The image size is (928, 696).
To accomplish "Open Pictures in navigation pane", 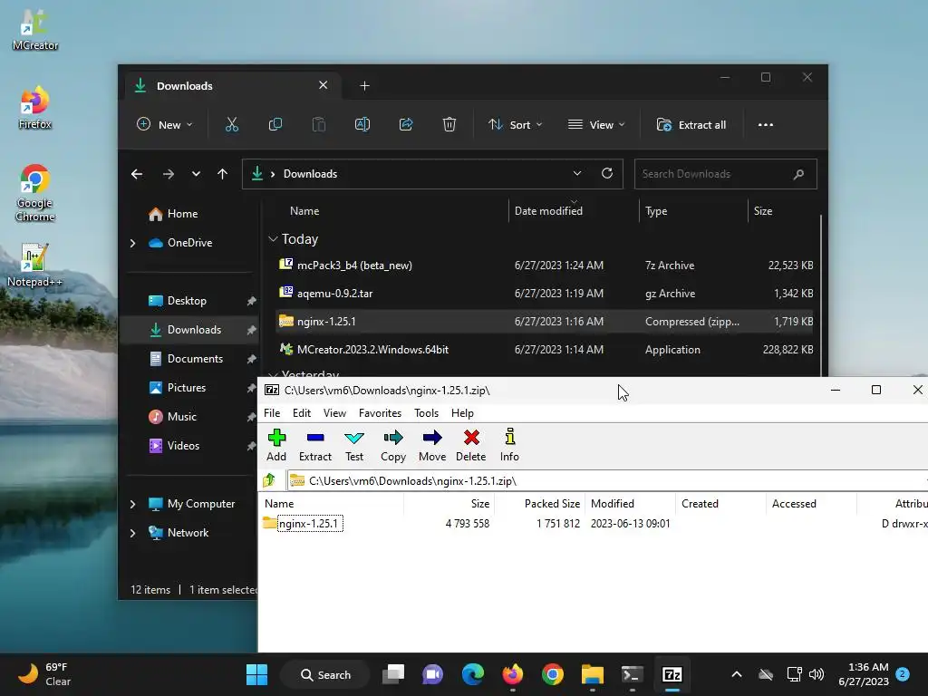I will pos(187,388).
